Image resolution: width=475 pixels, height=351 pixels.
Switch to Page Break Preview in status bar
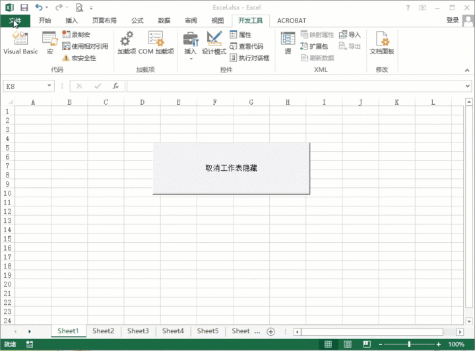point(367,344)
